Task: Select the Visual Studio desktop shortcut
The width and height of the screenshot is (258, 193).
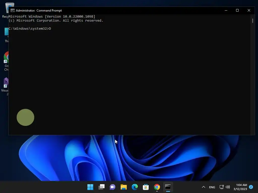Action: point(5,86)
